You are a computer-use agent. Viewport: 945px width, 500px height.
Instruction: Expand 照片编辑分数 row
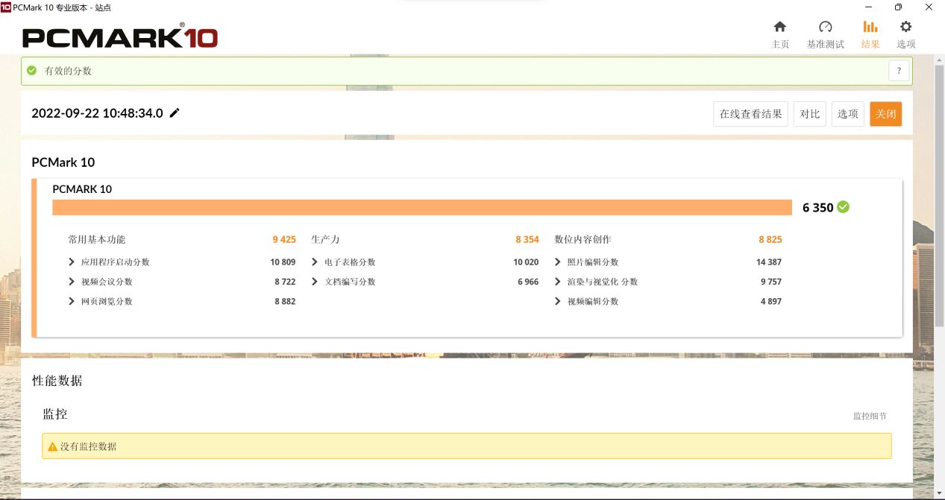558,262
